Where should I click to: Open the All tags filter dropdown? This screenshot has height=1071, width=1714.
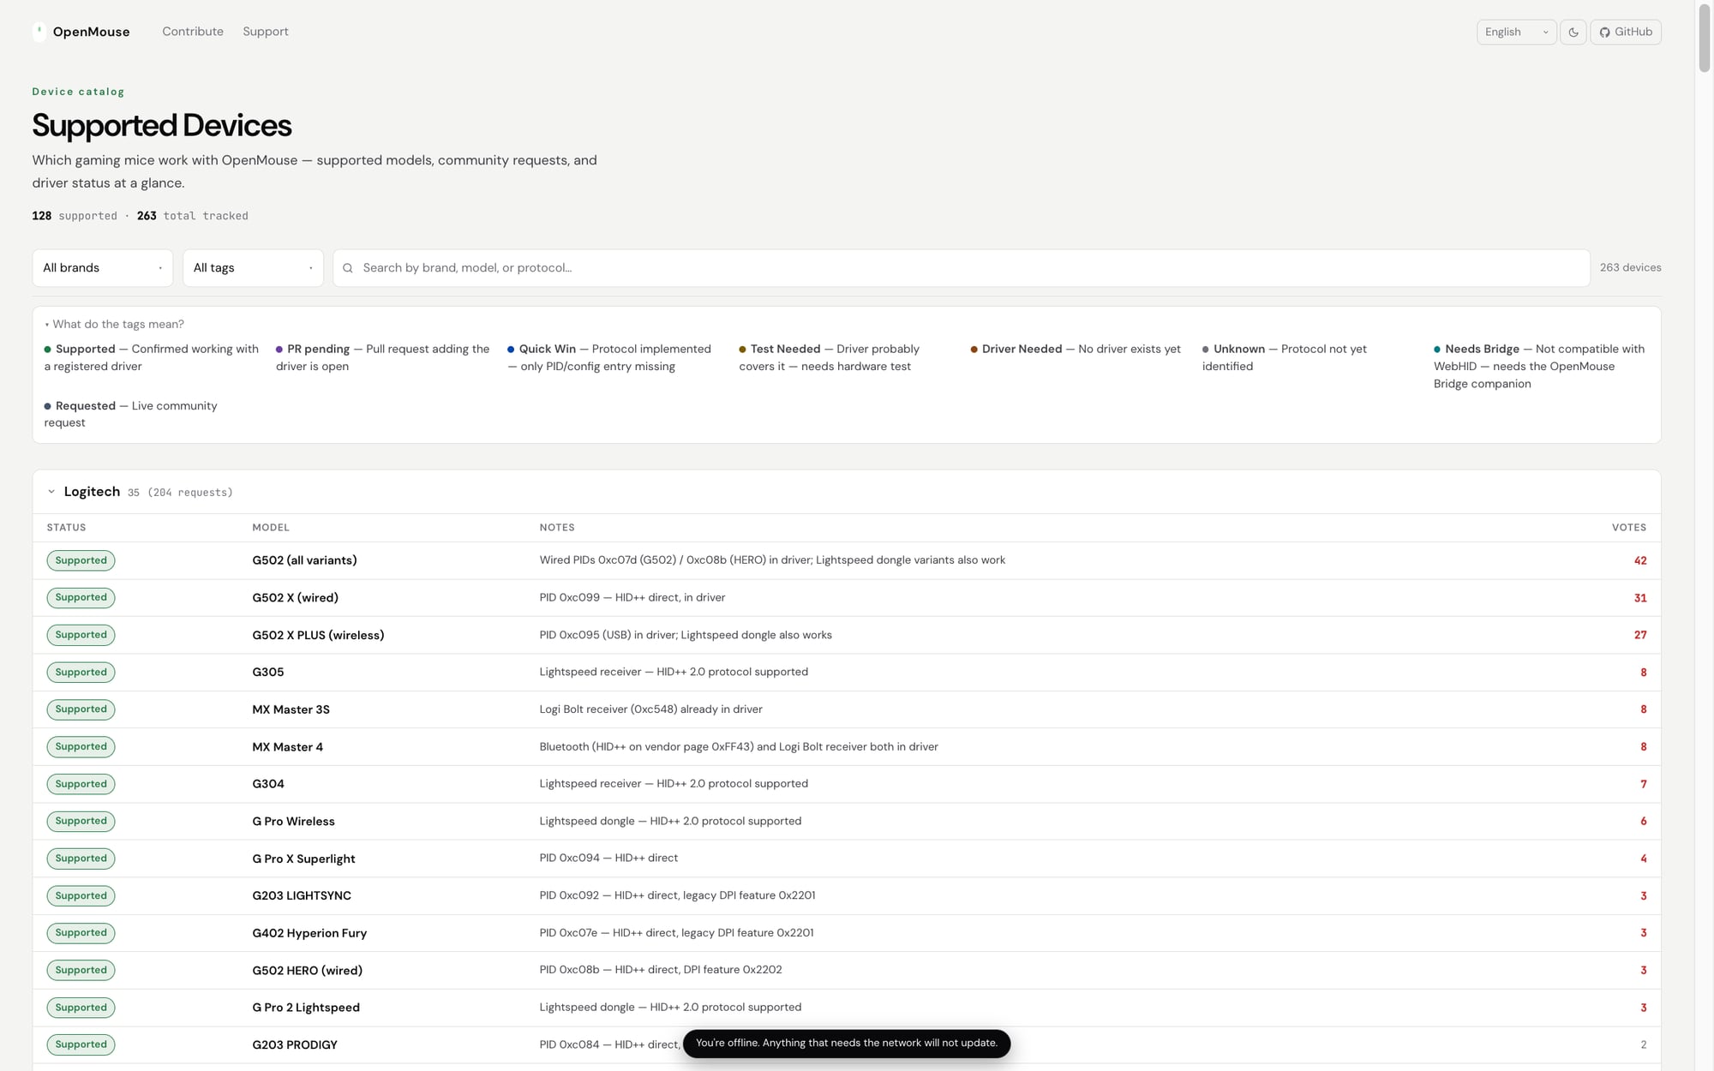pos(253,268)
